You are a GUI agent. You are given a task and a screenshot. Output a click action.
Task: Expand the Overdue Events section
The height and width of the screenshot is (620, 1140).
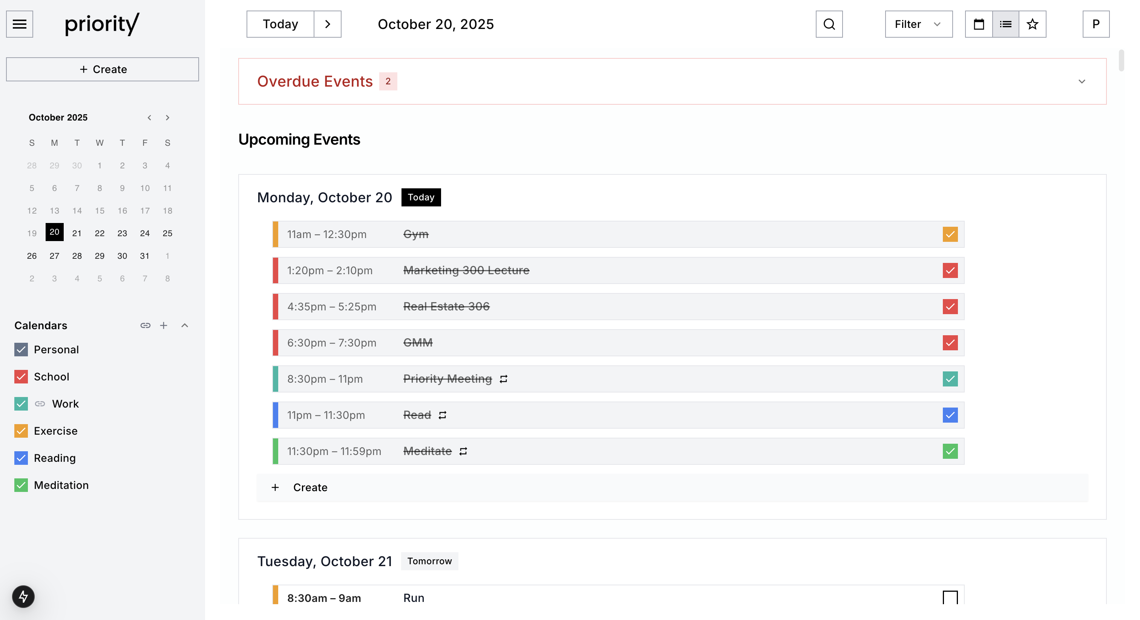(x=1082, y=81)
